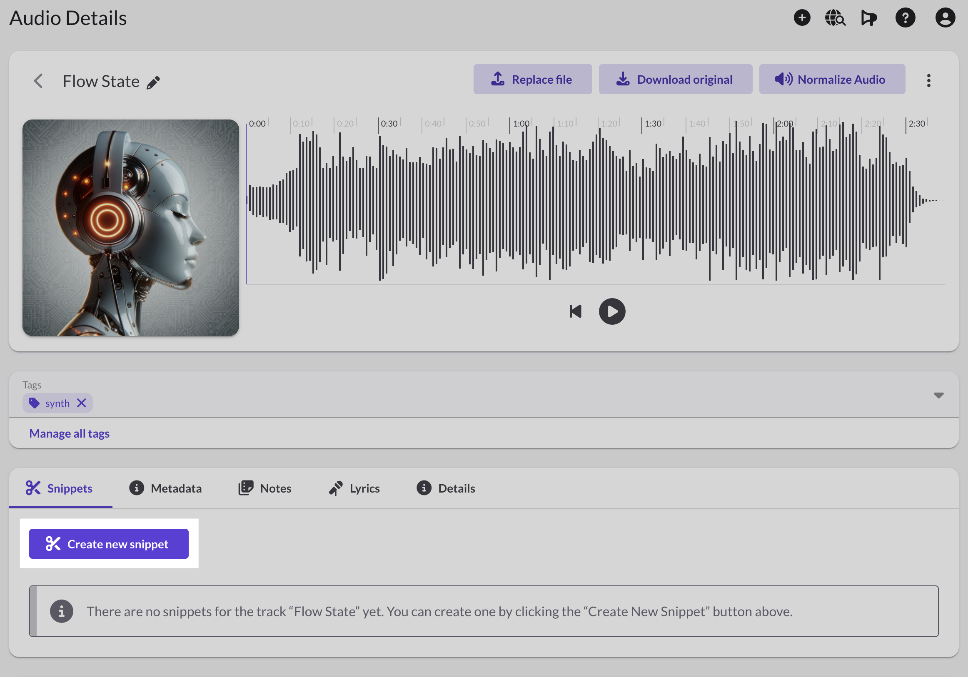The width and height of the screenshot is (968, 677).
Task: Click the megaphone announcements icon
Action: click(x=868, y=18)
